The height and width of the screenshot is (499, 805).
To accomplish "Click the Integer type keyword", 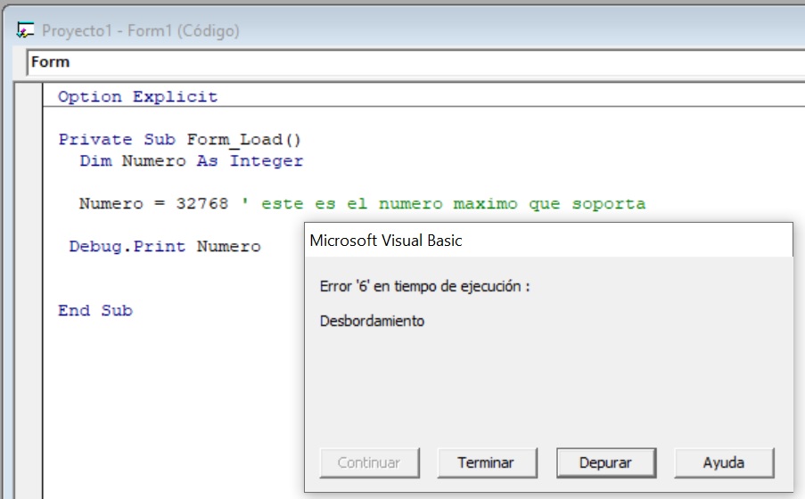I will (267, 161).
